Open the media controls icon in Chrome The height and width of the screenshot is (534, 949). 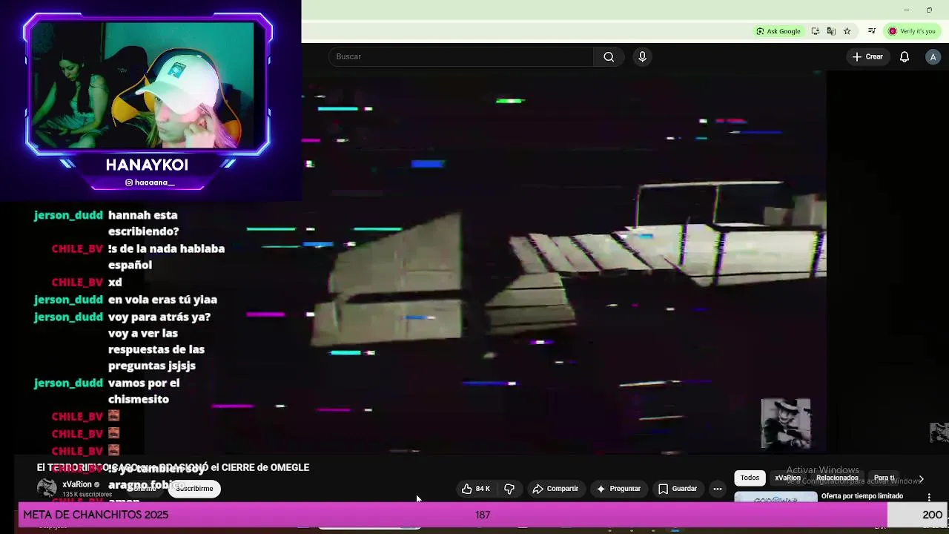pos(872,31)
